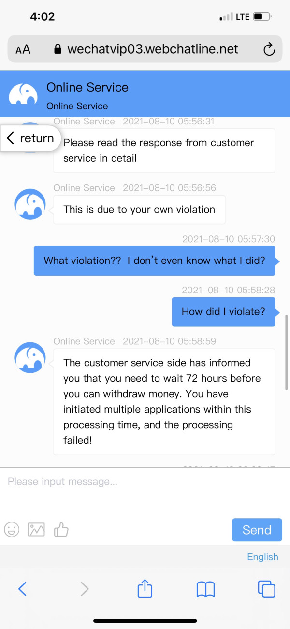Tap the emoji smiley icon
The image size is (290, 629).
[12, 529]
